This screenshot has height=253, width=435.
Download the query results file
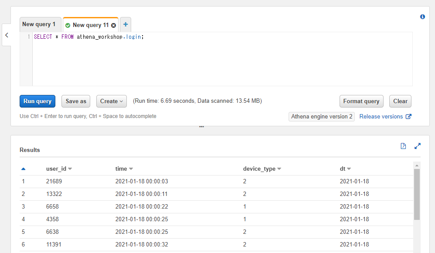[x=403, y=146]
